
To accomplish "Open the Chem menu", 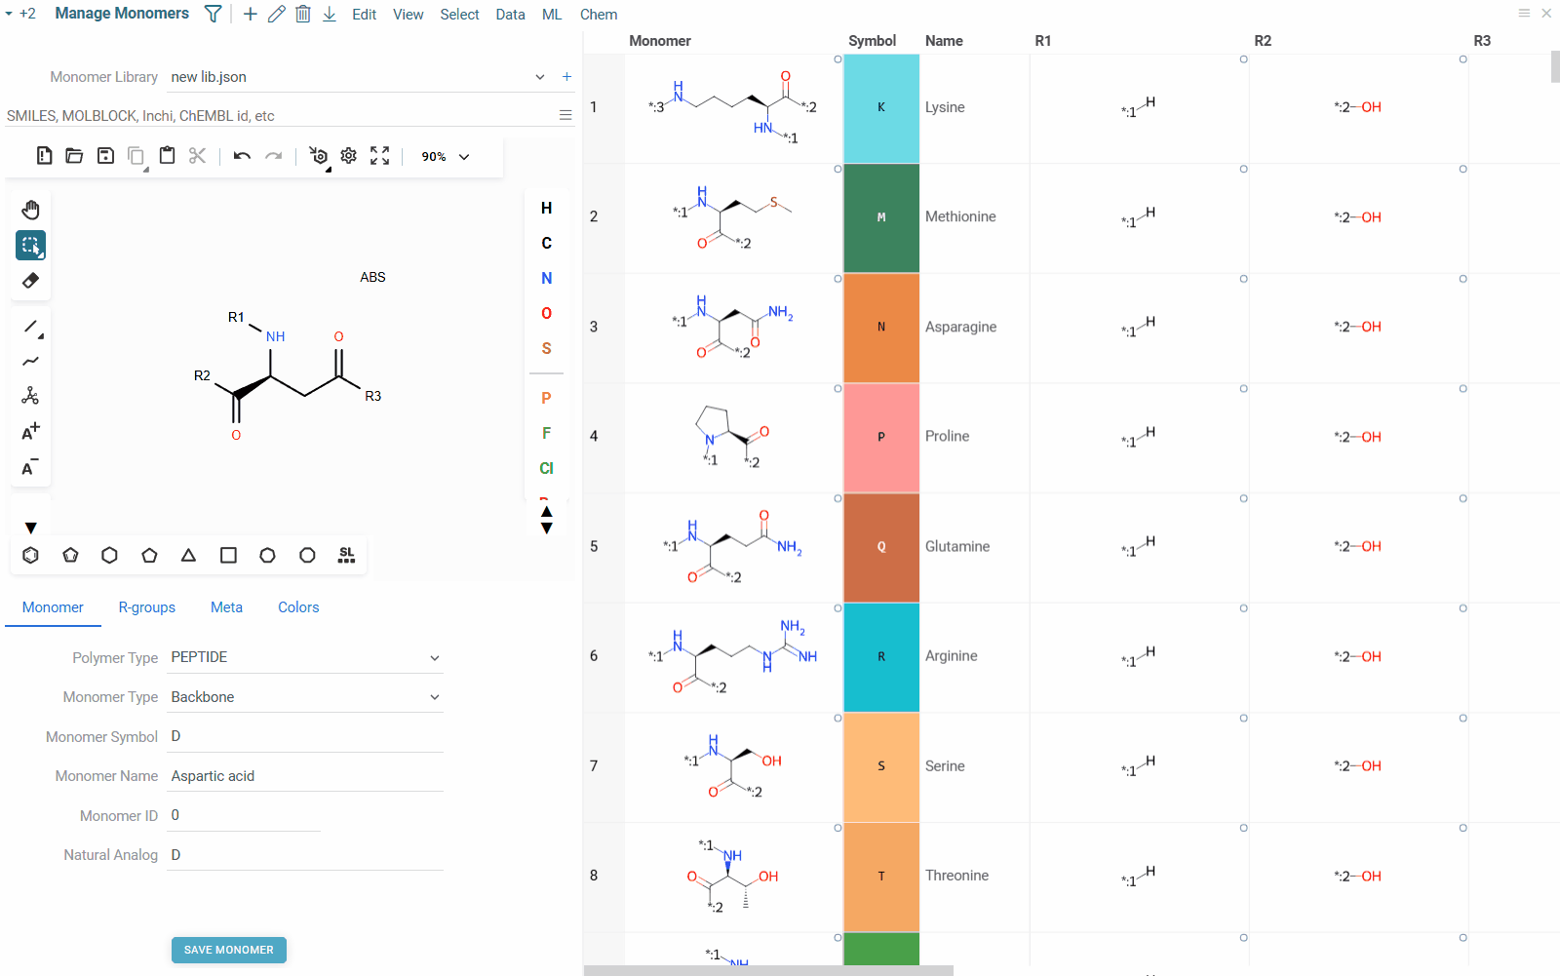I will (599, 14).
